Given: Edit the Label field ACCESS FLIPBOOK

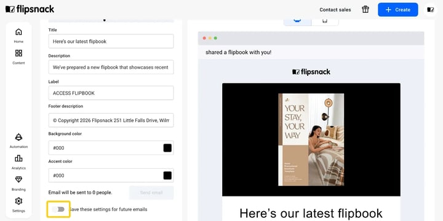Looking at the screenshot, I should pyautogui.click(x=111, y=93).
